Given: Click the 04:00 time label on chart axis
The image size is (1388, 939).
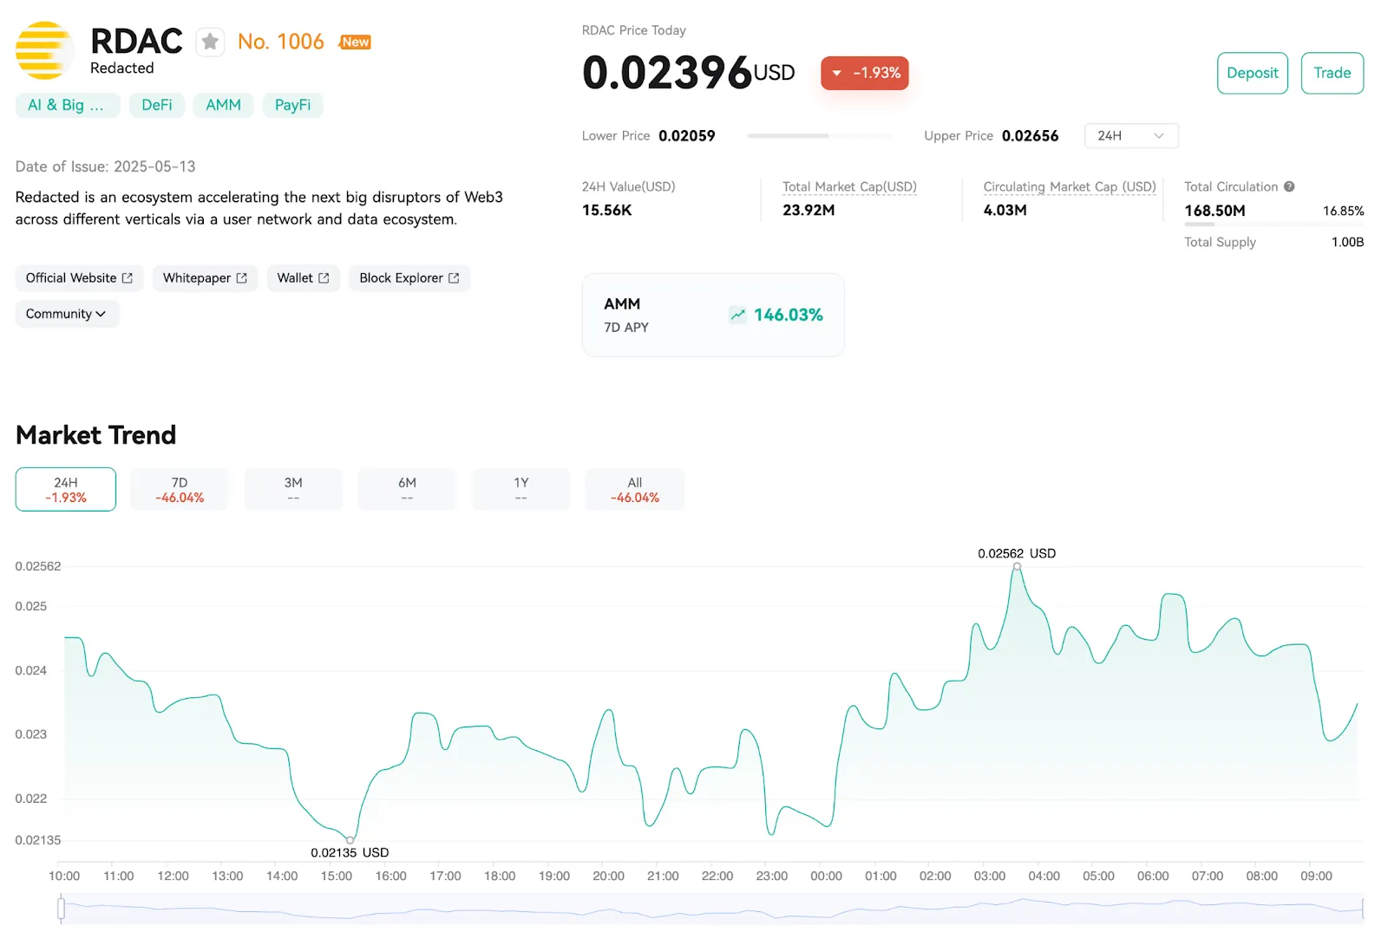Looking at the screenshot, I should [1044, 876].
